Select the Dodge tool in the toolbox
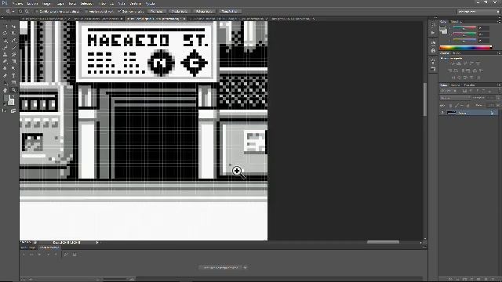This screenshot has height=282, width=502. coord(13,68)
